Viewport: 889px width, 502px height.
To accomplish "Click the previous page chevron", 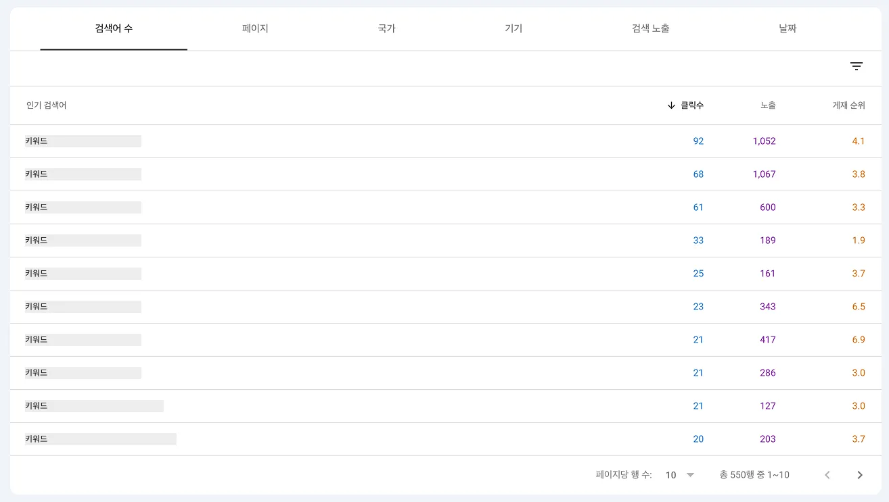I will (827, 474).
